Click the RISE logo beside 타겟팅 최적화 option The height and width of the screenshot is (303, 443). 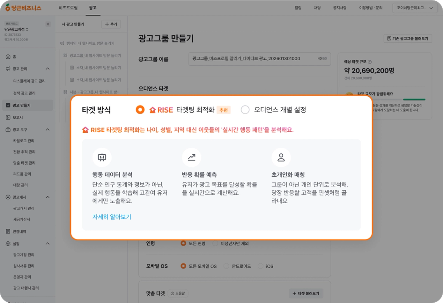pos(161,110)
